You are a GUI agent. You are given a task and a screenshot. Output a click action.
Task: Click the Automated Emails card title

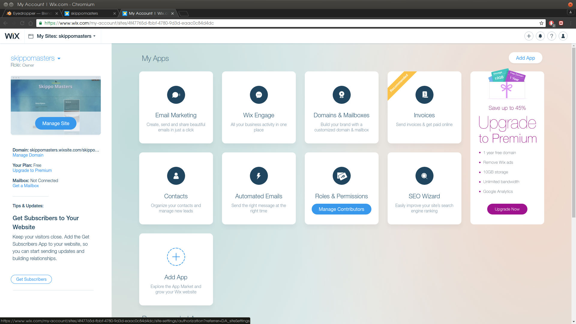259,196
